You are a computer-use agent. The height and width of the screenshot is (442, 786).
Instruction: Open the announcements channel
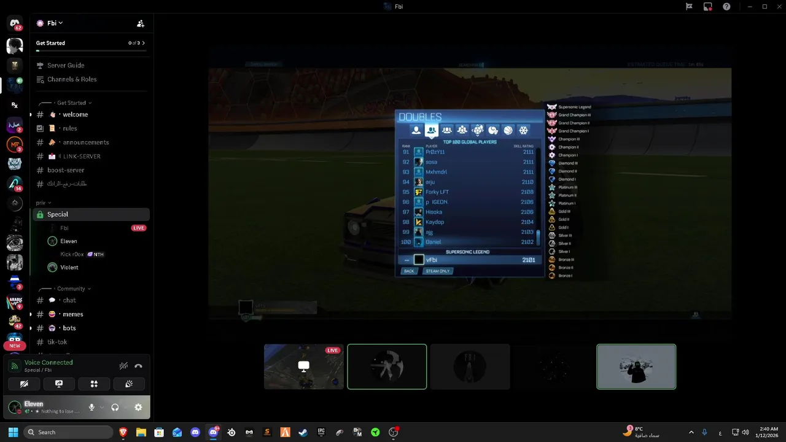click(x=90, y=142)
